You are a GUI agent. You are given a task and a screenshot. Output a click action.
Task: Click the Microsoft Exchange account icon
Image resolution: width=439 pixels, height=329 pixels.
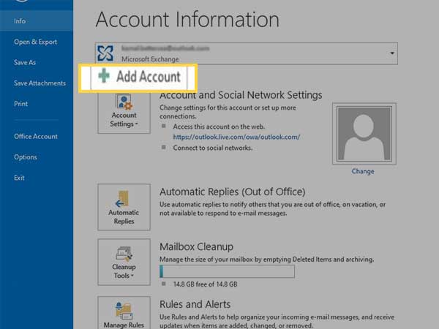coord(105,53)
